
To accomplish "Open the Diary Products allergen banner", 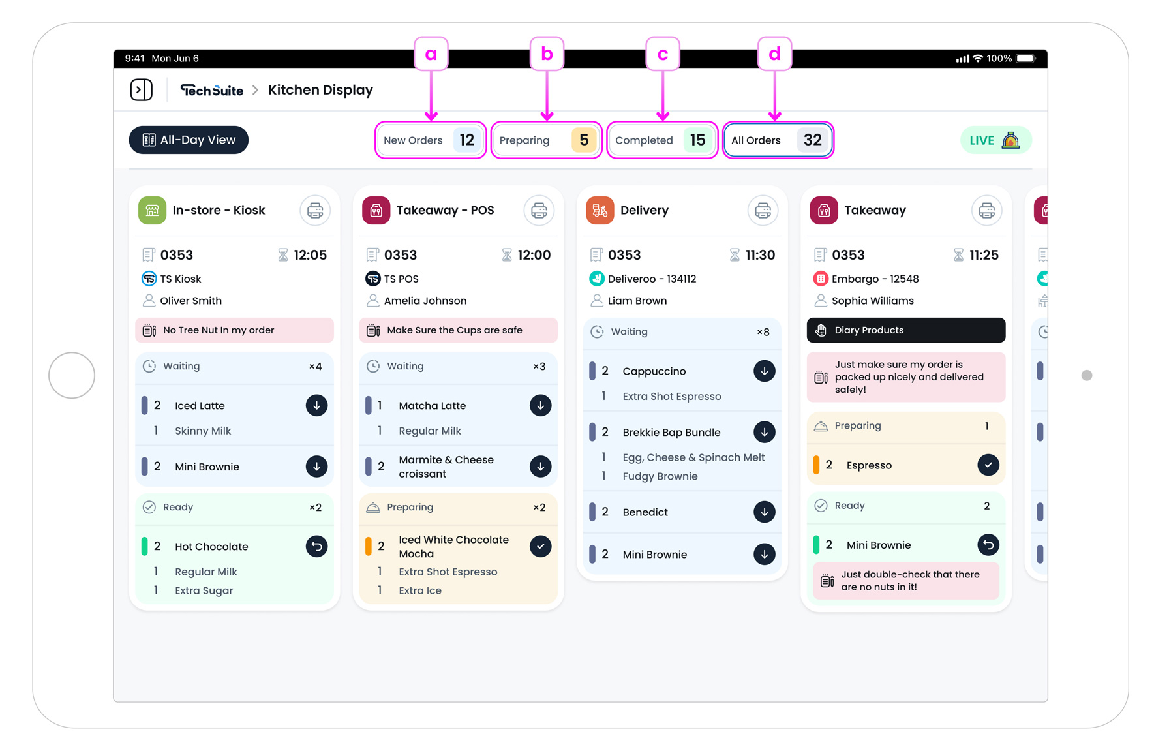I will pyautogui.click(x=905, y=330).
